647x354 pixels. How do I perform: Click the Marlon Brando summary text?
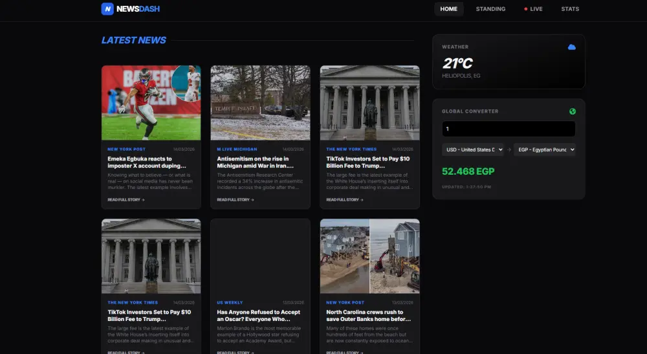pos(259,335)
